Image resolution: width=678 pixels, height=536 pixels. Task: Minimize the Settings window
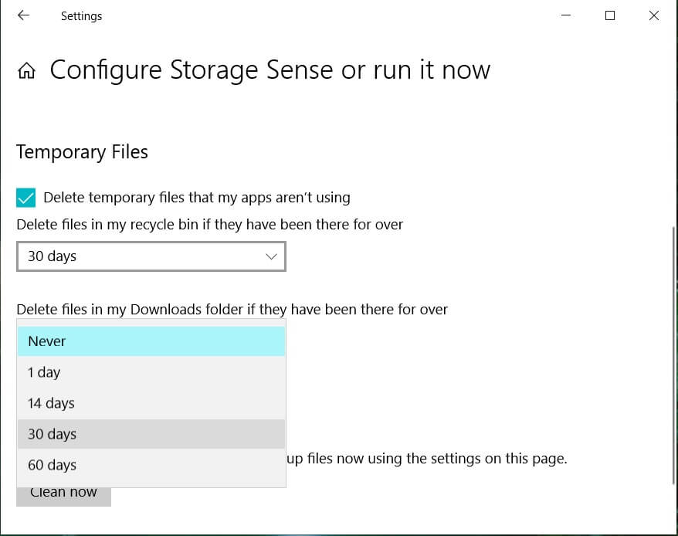pyautogui.click(x=566, y=15)
